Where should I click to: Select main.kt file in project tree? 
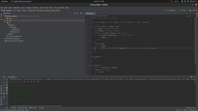coord(16,30)
